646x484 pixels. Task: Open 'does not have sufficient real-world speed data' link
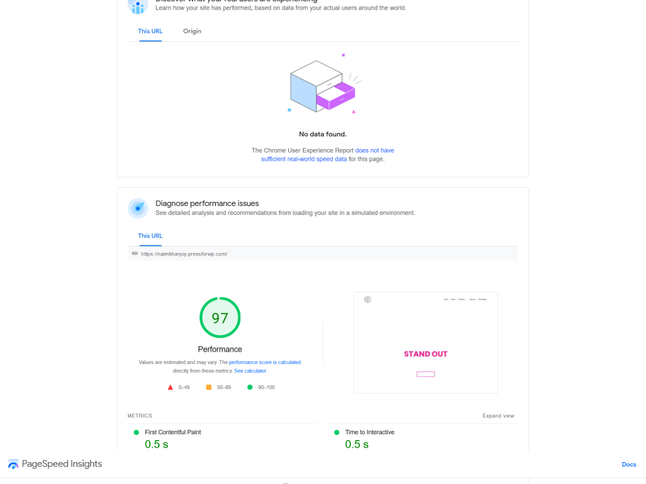(x=328, y=155)
